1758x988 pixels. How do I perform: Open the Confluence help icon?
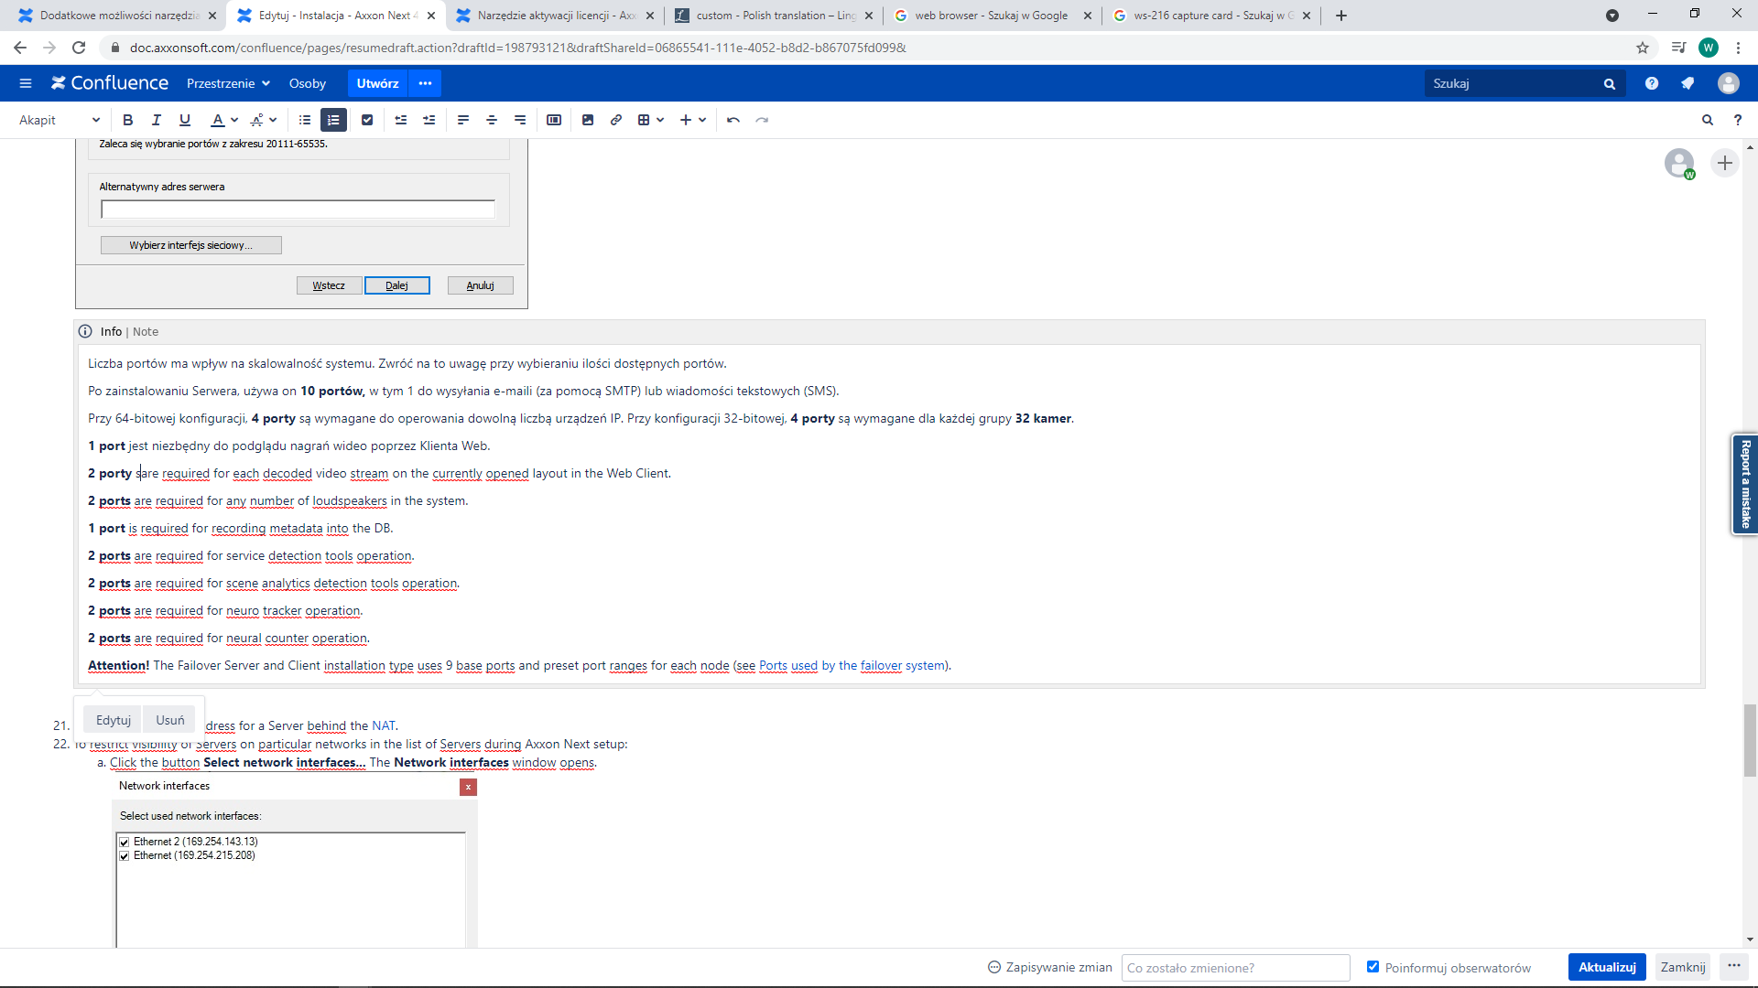pos(1652,83)
